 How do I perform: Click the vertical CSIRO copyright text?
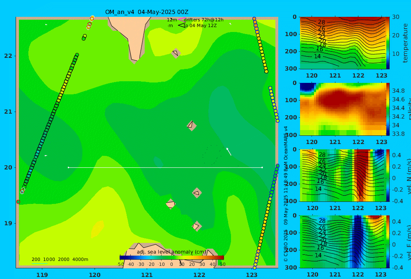coord(286,194)
